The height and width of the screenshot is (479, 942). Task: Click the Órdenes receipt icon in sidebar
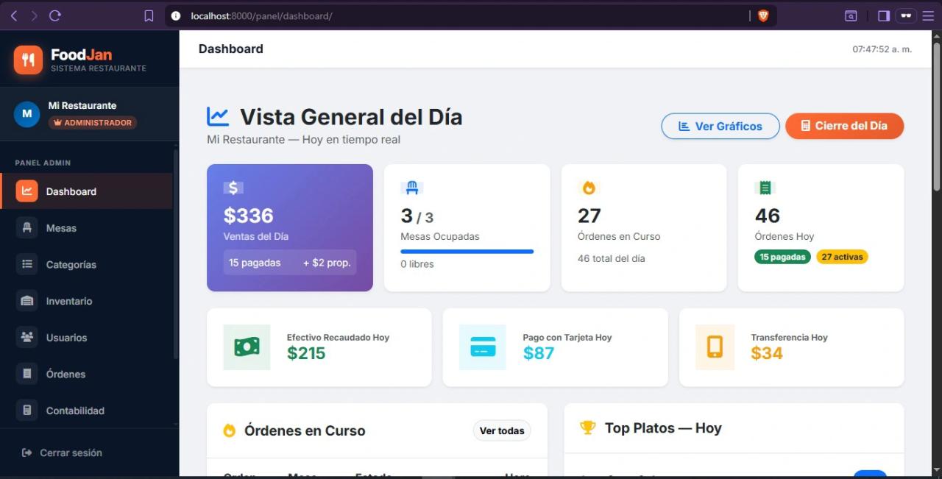[x=27, y=374]
